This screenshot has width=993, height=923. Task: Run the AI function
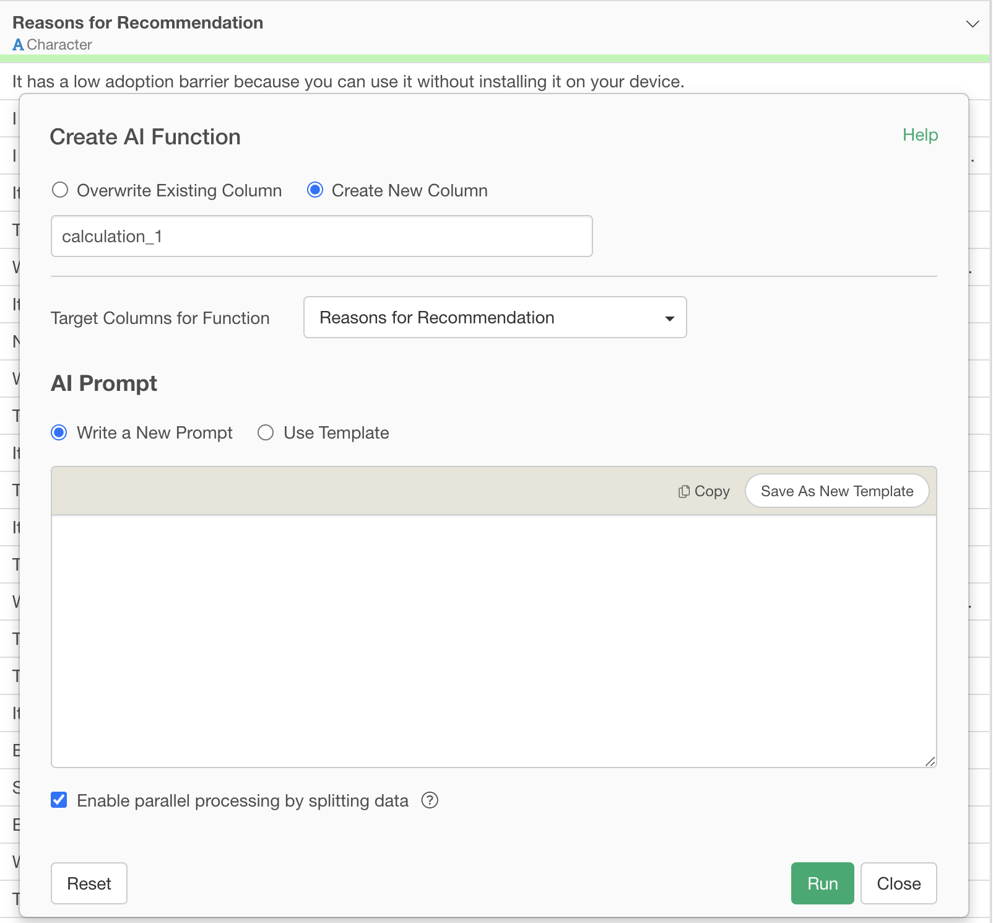(x=822, y=883)
